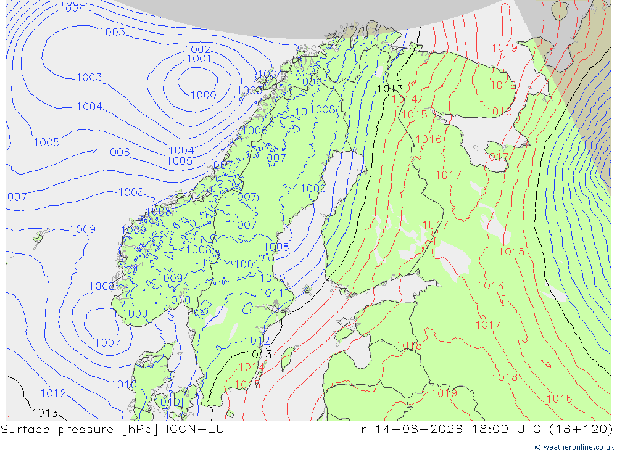Image resolution: width=617 pixels, height=452 pixels.
Task: Click the red 1019 label near the map's top edge
Action: (x=505, y=48)
